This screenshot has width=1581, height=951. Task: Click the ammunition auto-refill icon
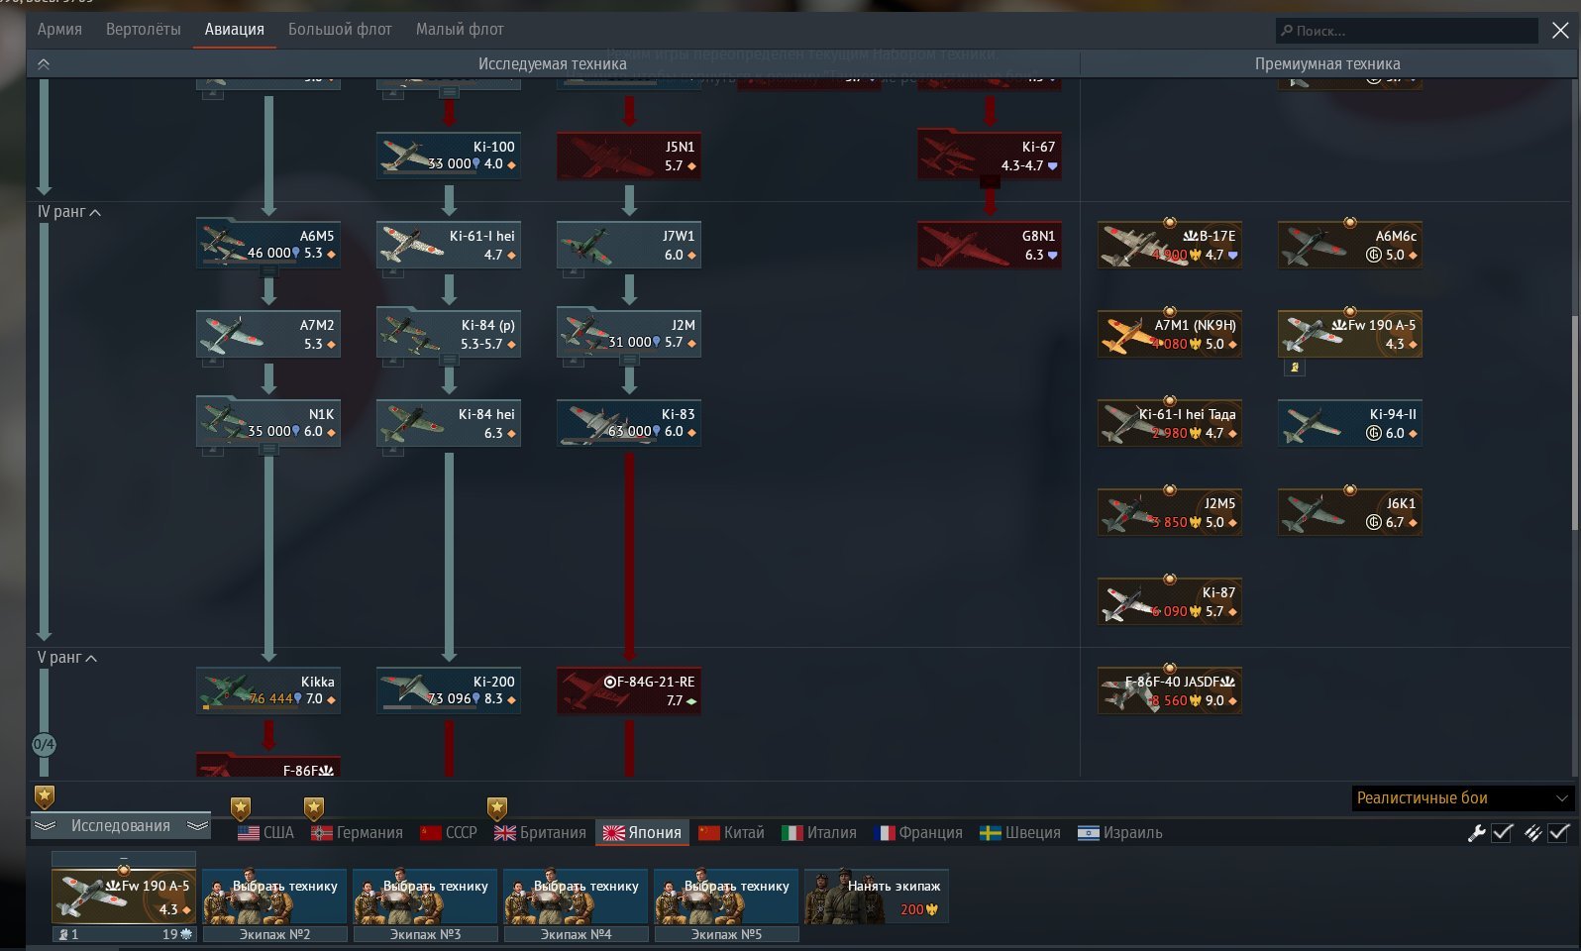tap(1532, 833)
